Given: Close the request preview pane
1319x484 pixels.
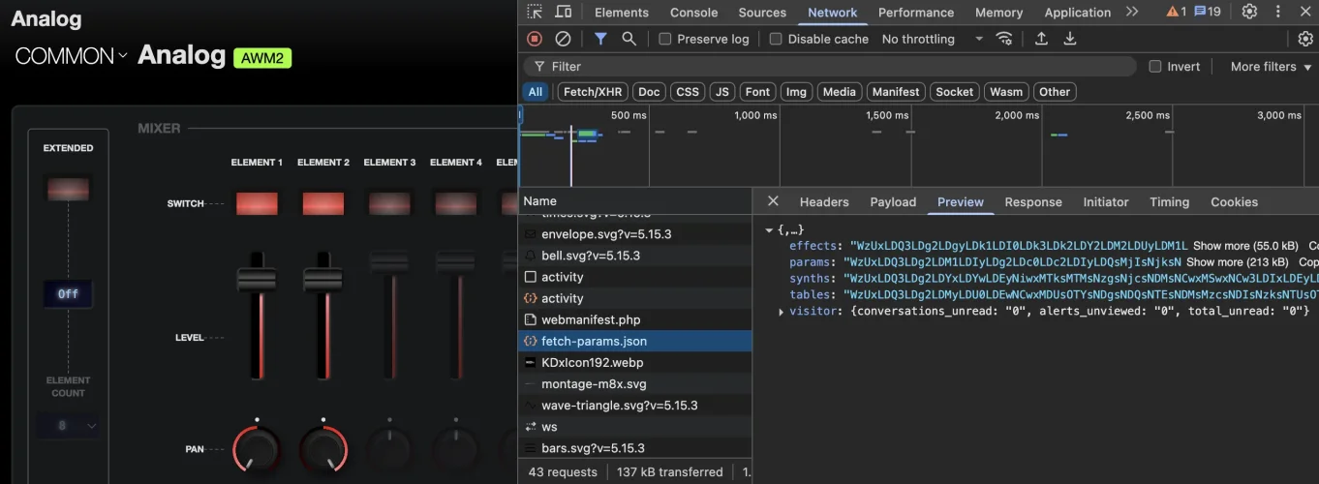Looking at the screenshot, I should (x=773, y=201).
